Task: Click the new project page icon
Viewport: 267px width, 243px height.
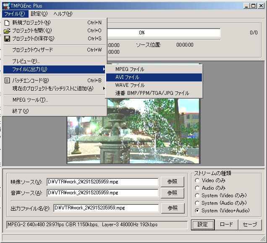Action: pyautogui.click(x=7, y=23)
